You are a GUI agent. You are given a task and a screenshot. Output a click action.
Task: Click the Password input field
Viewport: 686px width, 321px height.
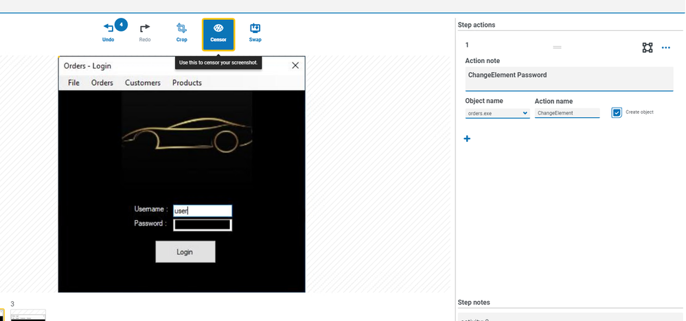[x=203, y=224]
